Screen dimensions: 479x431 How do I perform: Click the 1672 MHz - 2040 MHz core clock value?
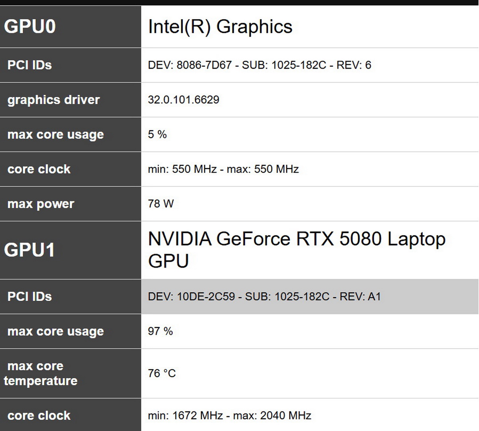pyautogui.click(x=230, y=416)
